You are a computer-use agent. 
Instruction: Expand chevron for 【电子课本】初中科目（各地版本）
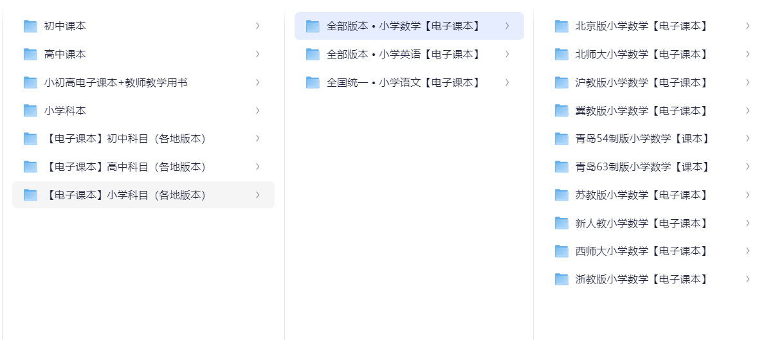click(x=257, y=138)
